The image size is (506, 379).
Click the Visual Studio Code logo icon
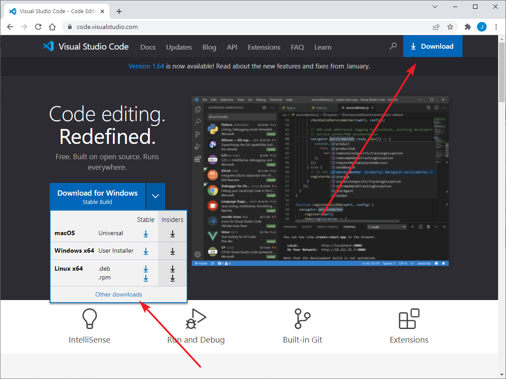(x=48, y=46)
